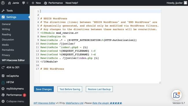Open the myStickymenu menu

(x=15, y=89)
